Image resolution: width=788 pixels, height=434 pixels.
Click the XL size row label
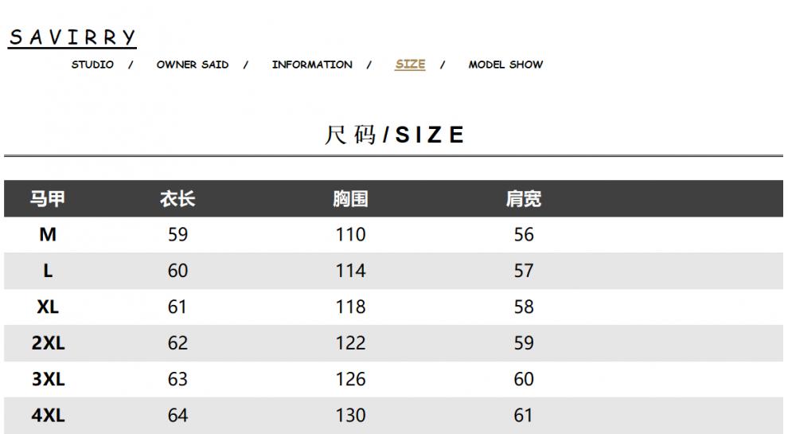tap(48, 307)
